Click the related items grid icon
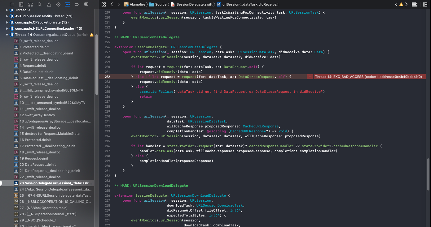The width and height of the screenshot is (431, 227). click(x=103, y=5)
